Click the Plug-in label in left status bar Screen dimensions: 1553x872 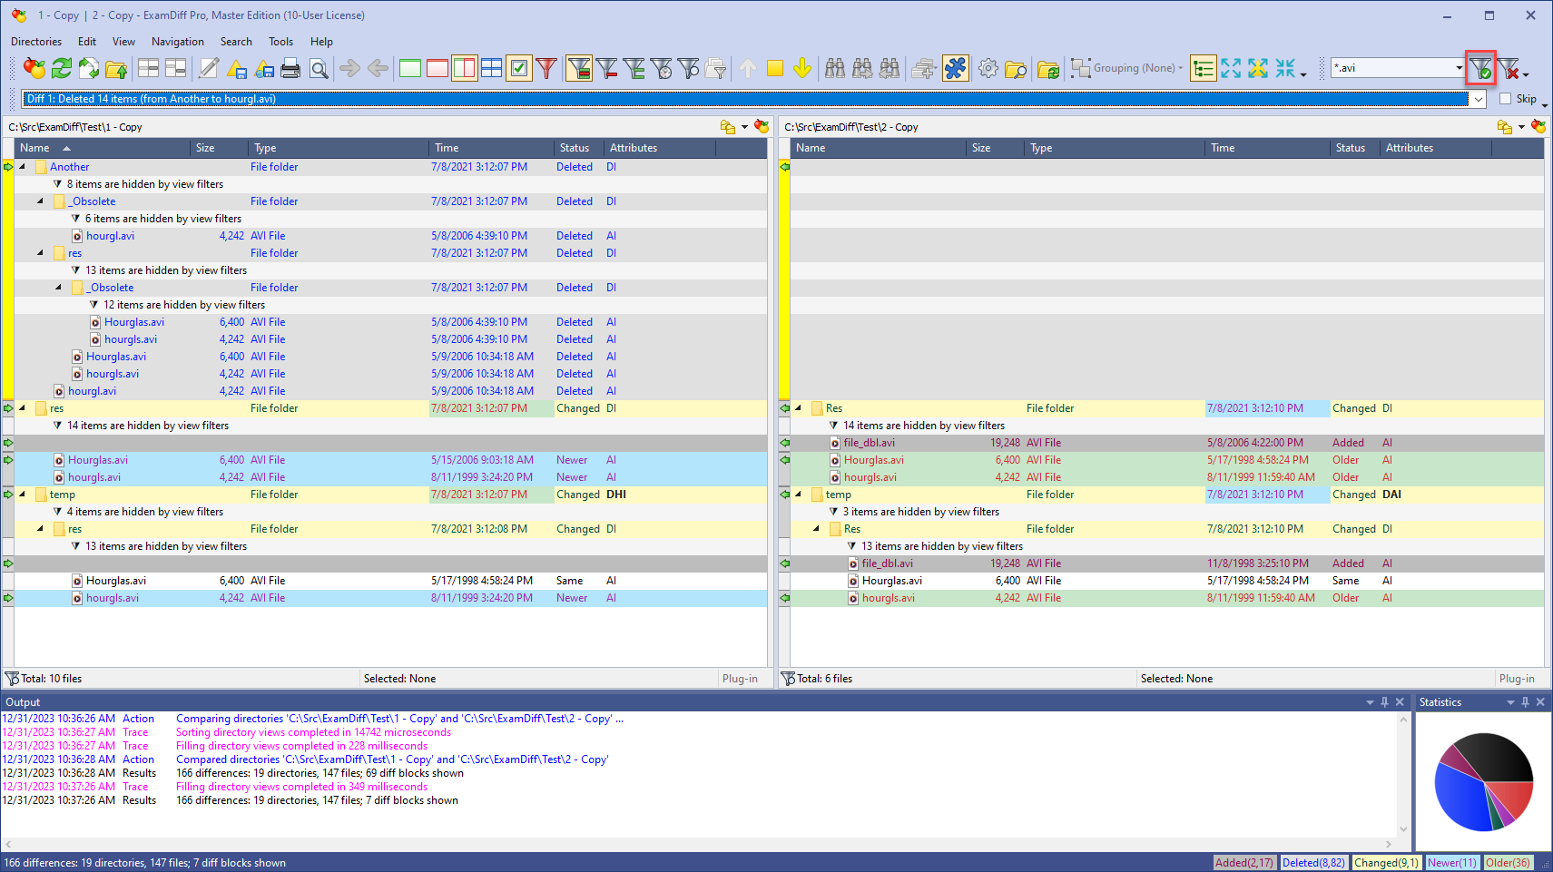740,679
